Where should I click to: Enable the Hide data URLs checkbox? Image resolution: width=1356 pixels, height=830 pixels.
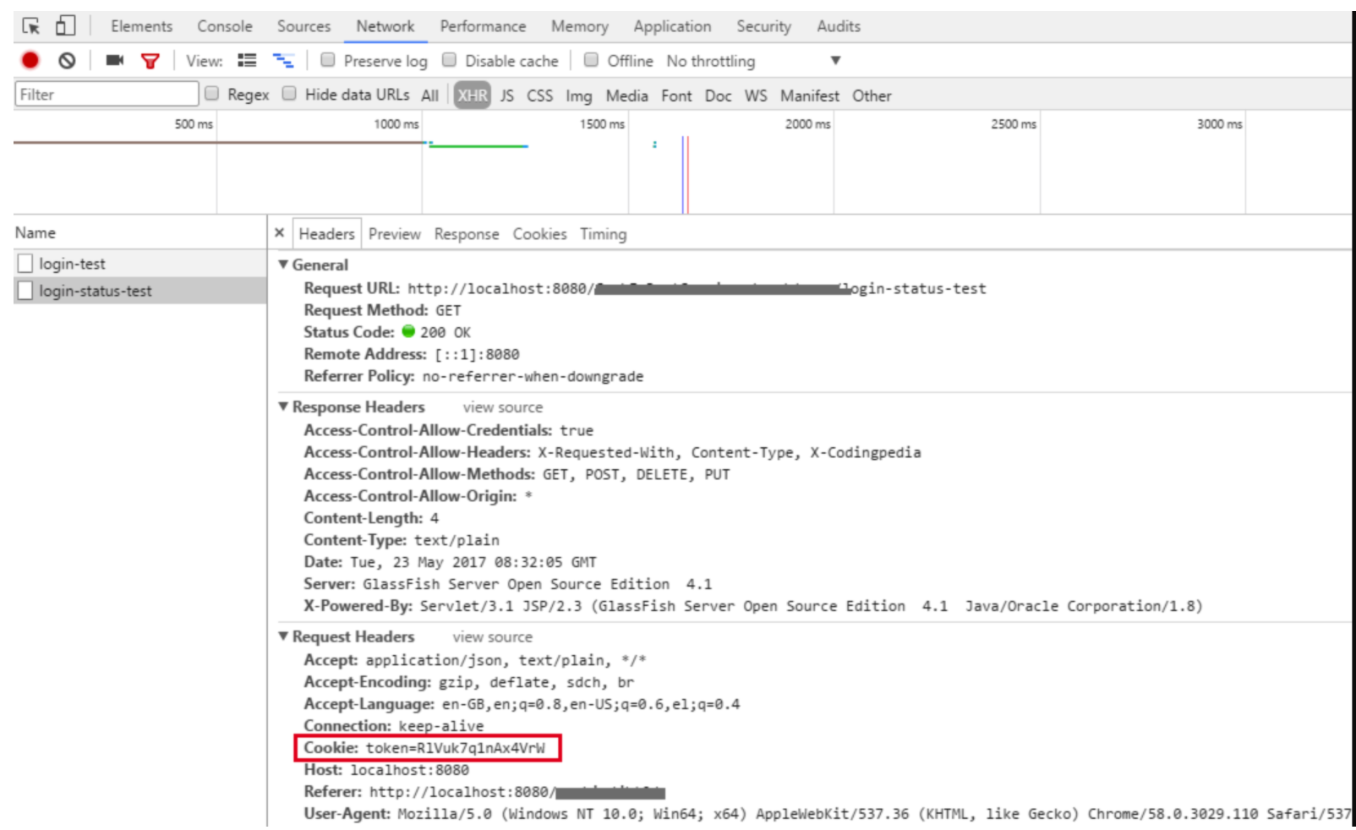click(x=289, y=94)
